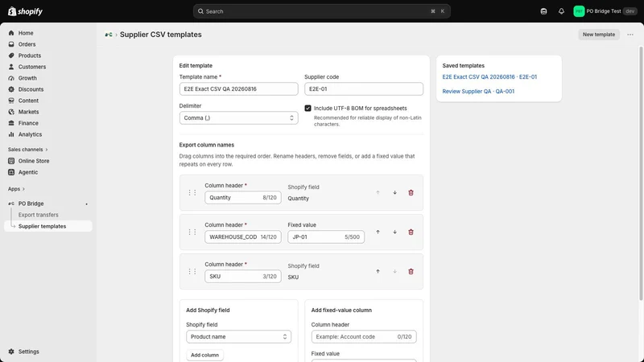Open Orders in sidebar
644x362 pixels.
(27, 44)
